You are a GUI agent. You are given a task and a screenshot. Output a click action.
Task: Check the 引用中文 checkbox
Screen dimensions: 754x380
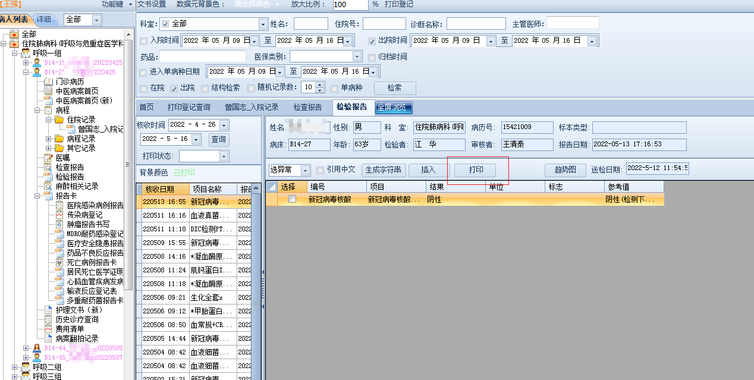(x=320, y=169)
